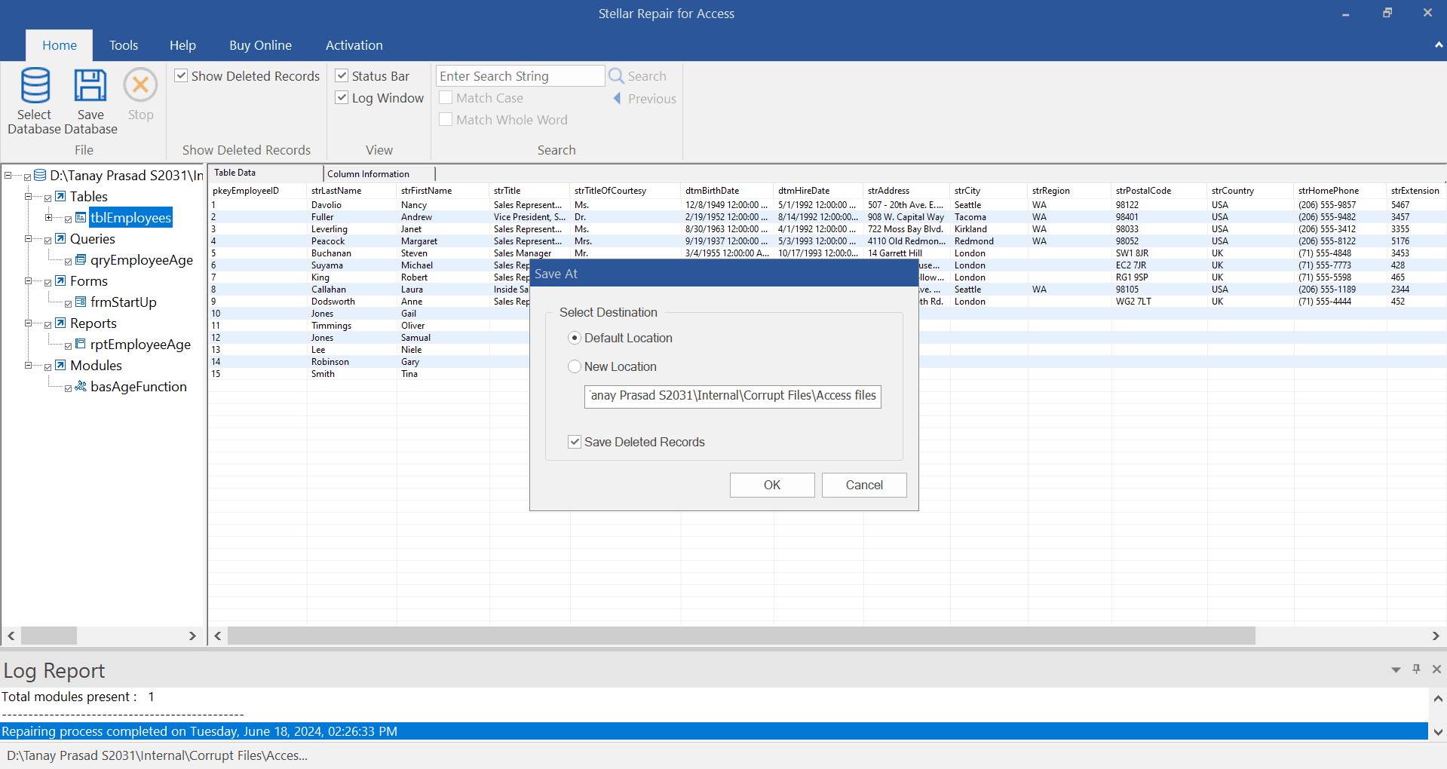Viewport: 1447px width, 769px height.
Task: Click the horizontal scrollbar under the data table
Action: pos(740,636)
